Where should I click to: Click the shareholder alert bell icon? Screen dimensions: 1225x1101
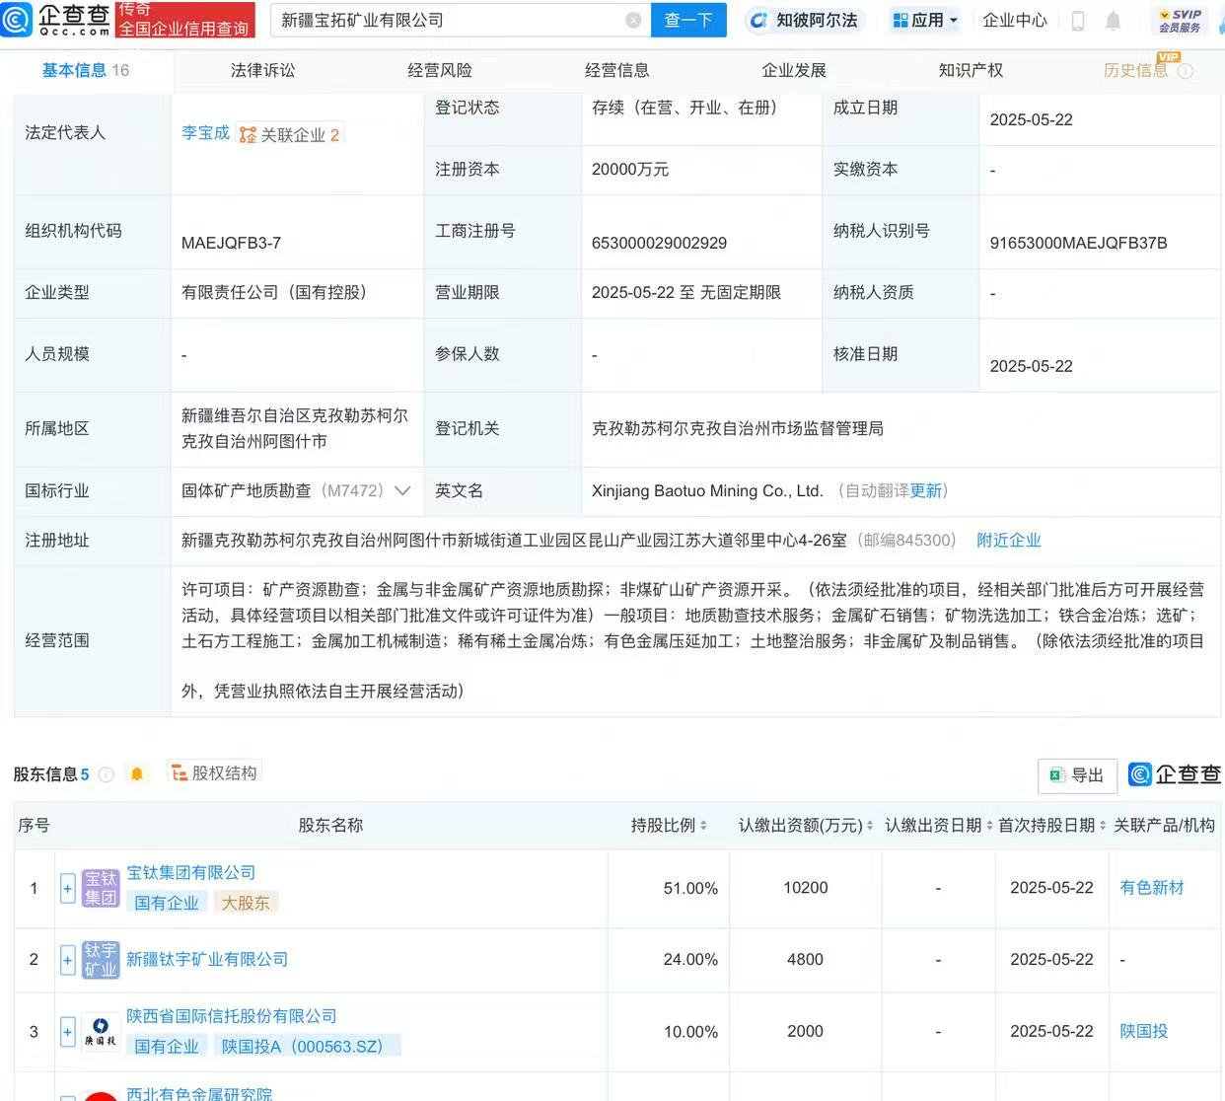click(x=137, y=774)
